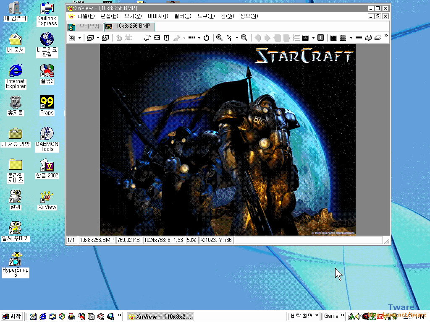
Task: Select the 꿀뷰2 desktop icon
Action: 47,74
